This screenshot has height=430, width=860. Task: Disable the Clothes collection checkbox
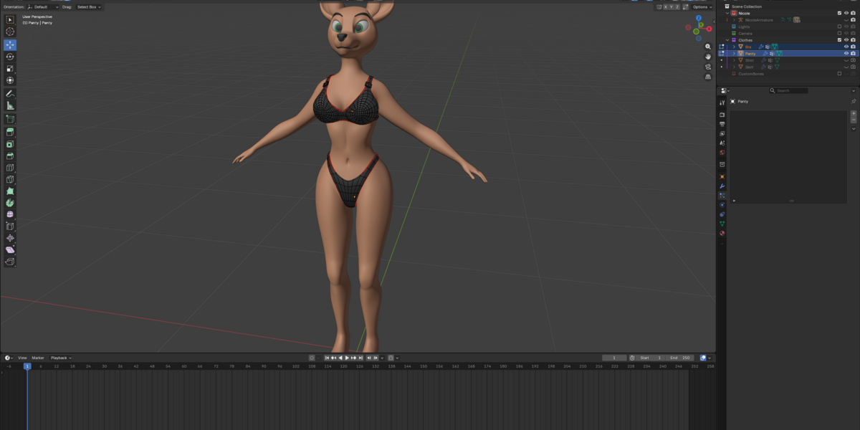coord(840,40)
